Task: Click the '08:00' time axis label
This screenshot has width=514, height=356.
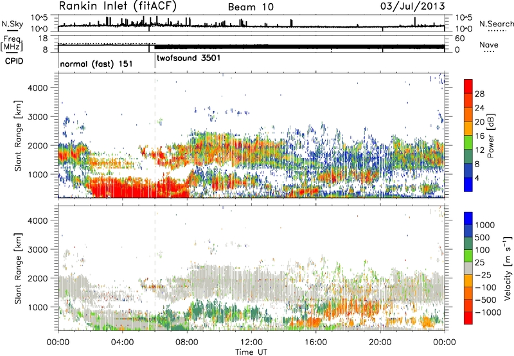Action: 187,343
